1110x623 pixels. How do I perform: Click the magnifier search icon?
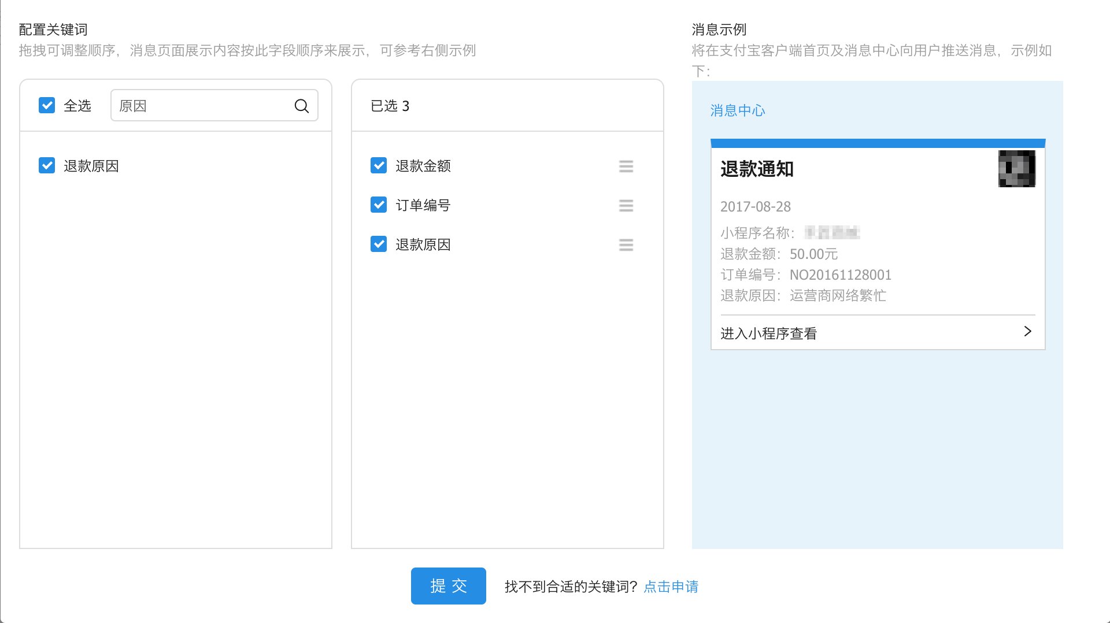(301, 106)
